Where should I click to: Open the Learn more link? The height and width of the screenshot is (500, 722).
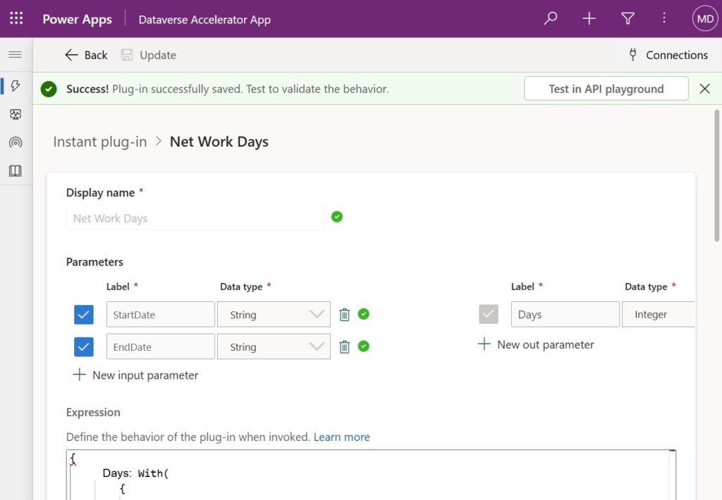pos(342,437)
